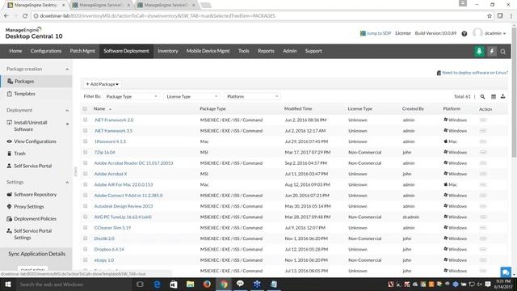
Task: Open the live chat bubble icon
Action: tap(506, 272)
